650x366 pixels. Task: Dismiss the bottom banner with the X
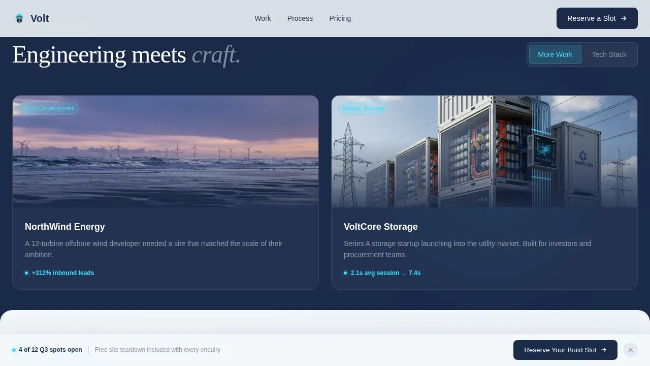click(x=630, y=350)
